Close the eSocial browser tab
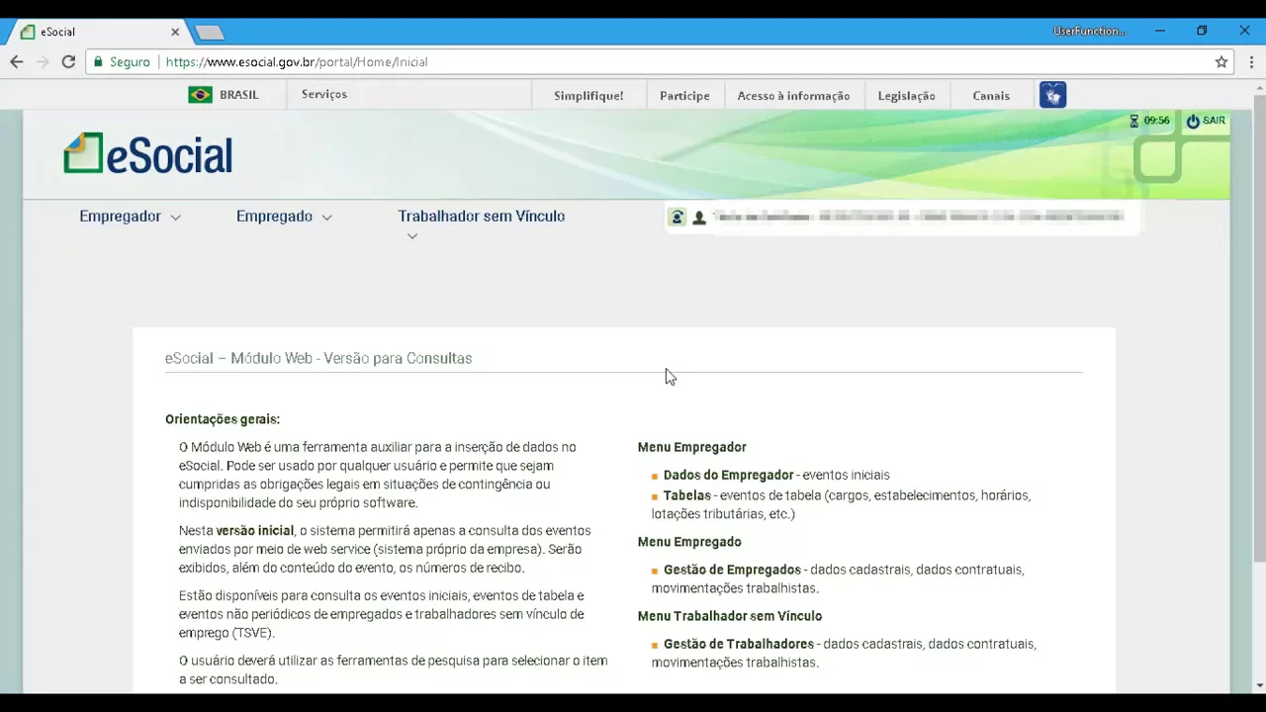This screenshot has height=712, width=1266. [175, 32]
